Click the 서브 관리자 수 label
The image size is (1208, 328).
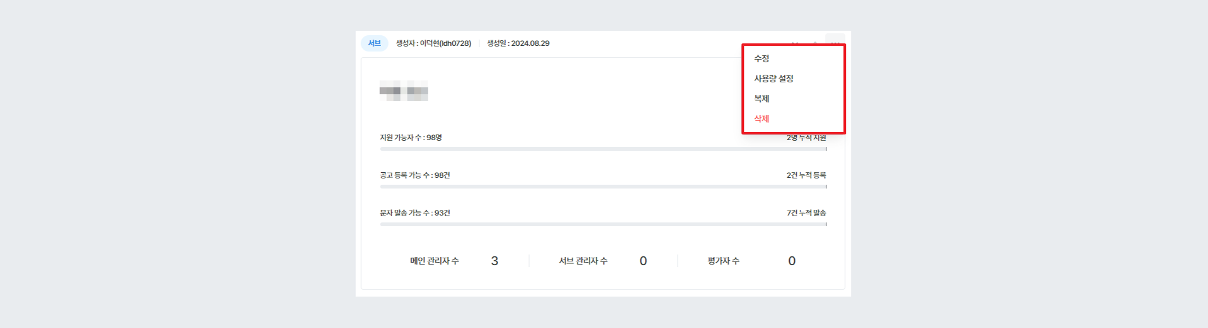583,261
